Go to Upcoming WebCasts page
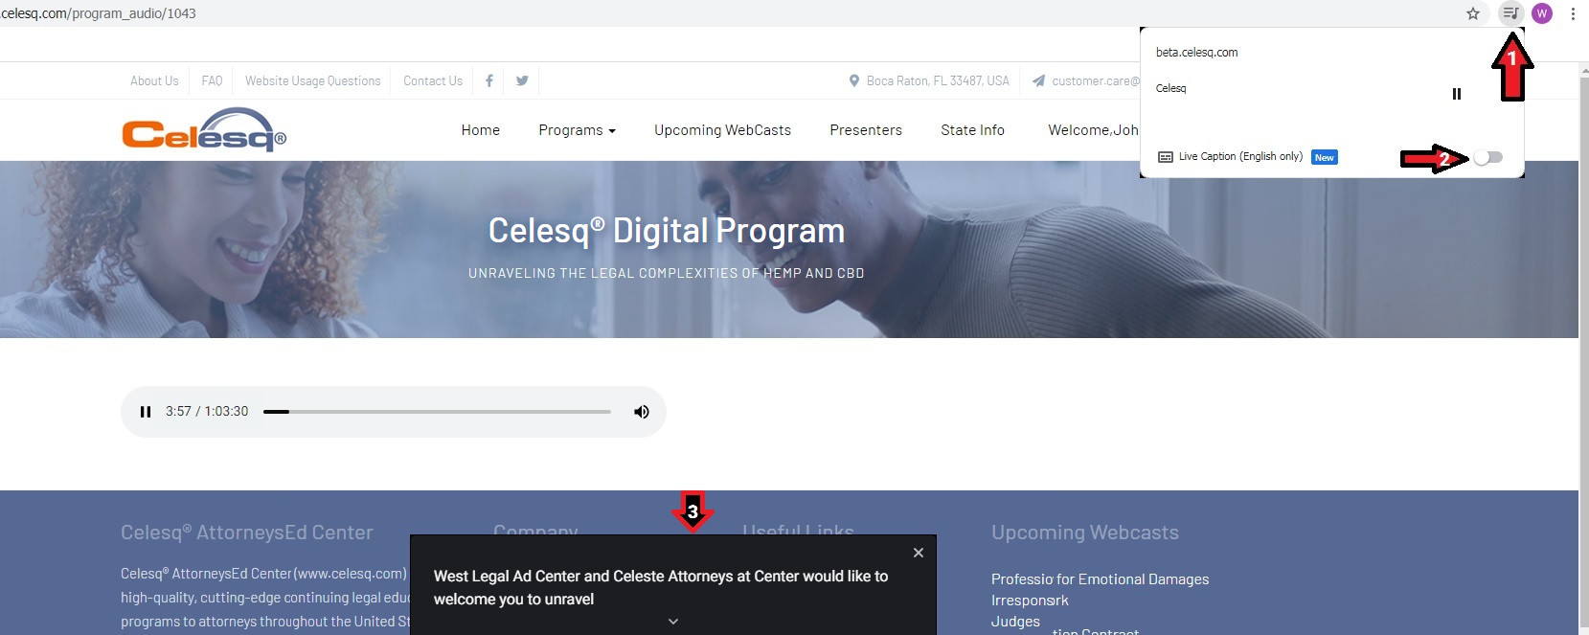This screenshot has width=1589, height=635. (x=722, y=130)
